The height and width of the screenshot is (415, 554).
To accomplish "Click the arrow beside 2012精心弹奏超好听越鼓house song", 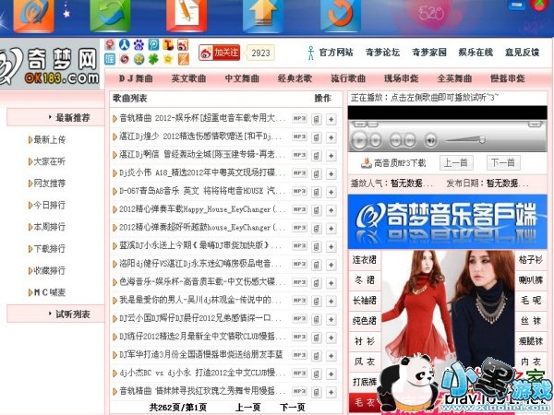I will pos(114,228).
